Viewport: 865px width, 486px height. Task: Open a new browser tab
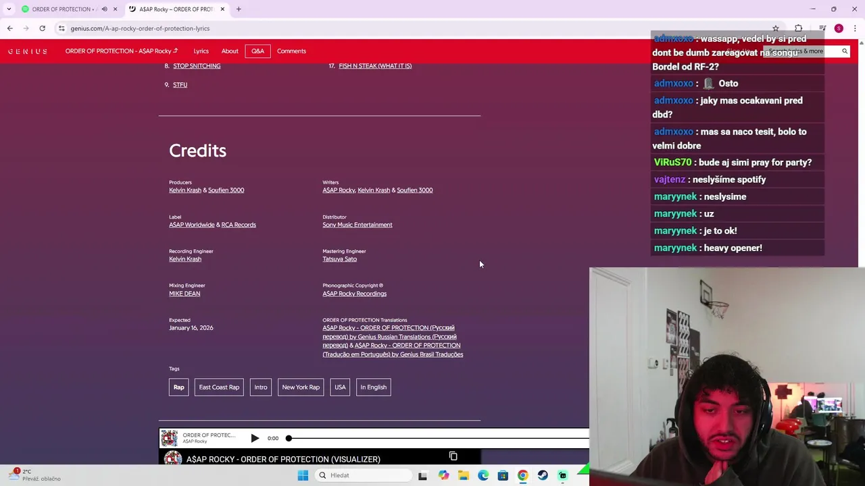coord(239,9)
